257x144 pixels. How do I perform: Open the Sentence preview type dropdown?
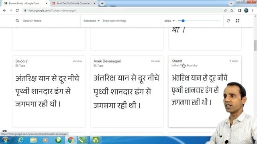click(x=92, y=21)
